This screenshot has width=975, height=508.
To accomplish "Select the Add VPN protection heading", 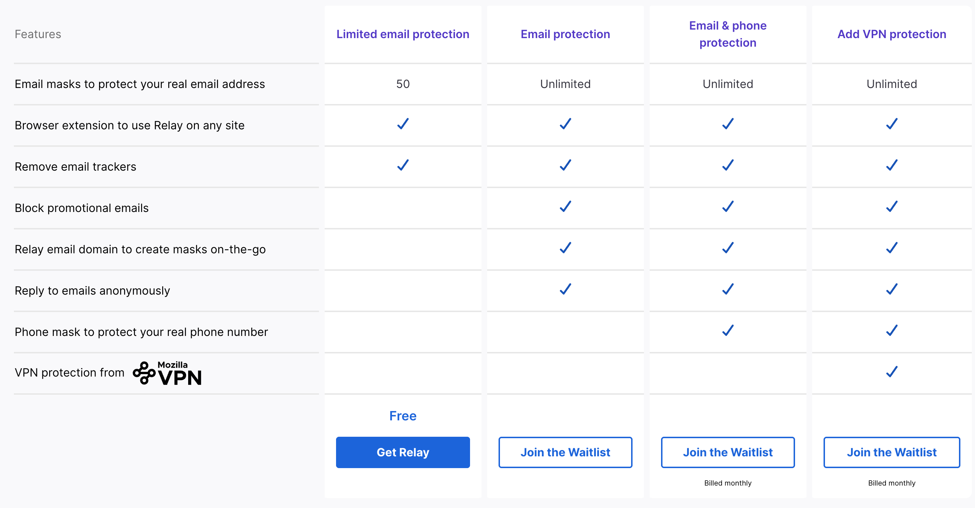I will [x=891, y=34].
